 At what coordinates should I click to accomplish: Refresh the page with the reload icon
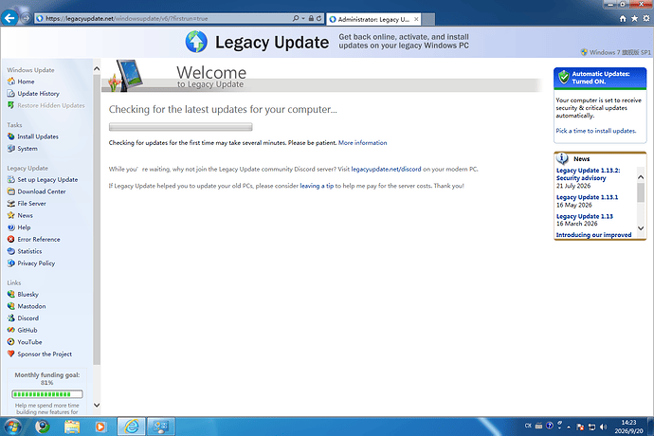[x=319, y=18]
